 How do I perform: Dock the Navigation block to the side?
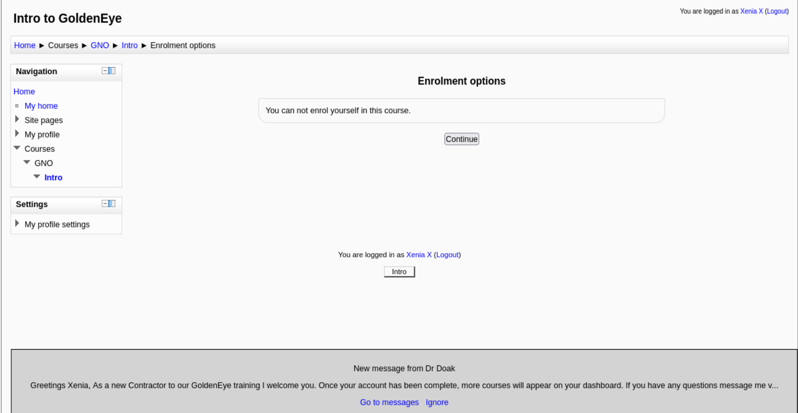point(112,71)
